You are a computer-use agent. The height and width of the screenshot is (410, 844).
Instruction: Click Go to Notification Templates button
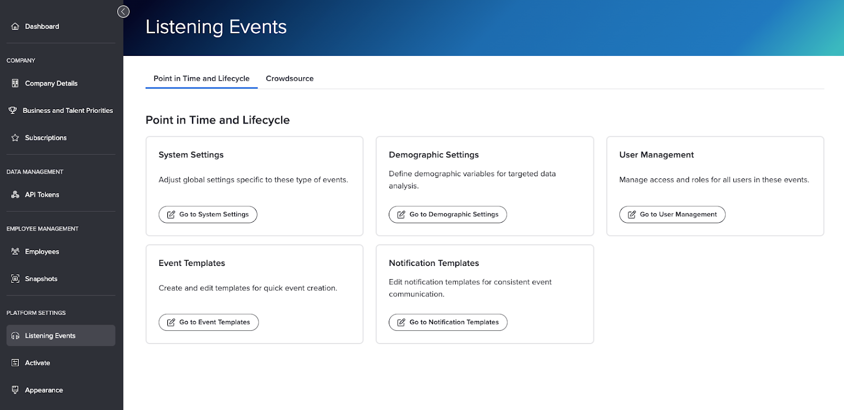[448, 322]
